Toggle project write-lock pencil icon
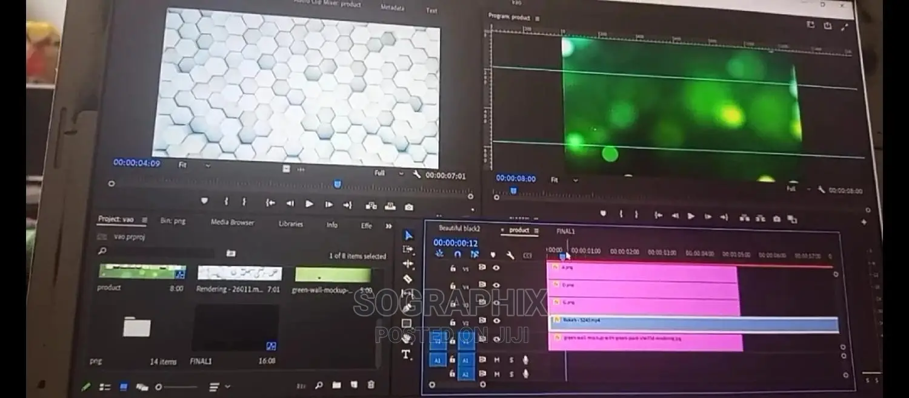Screen dimensions: 909x398 (x=87, y=387)
